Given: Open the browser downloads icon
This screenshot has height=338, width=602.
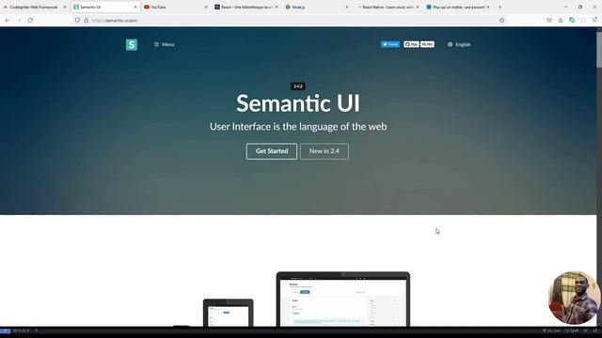Looking at the screenshot, I should pyautogui.click(x=561, y=20).
